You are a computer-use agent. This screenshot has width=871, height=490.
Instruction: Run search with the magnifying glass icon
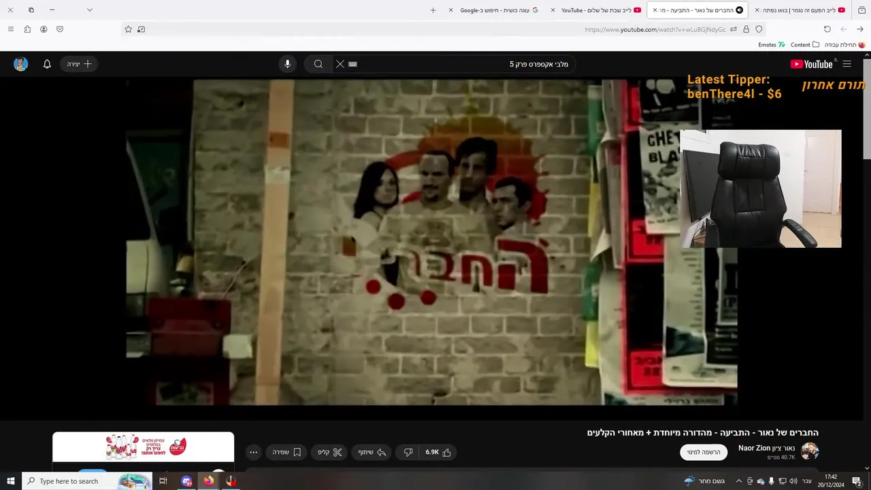(318, 64)
